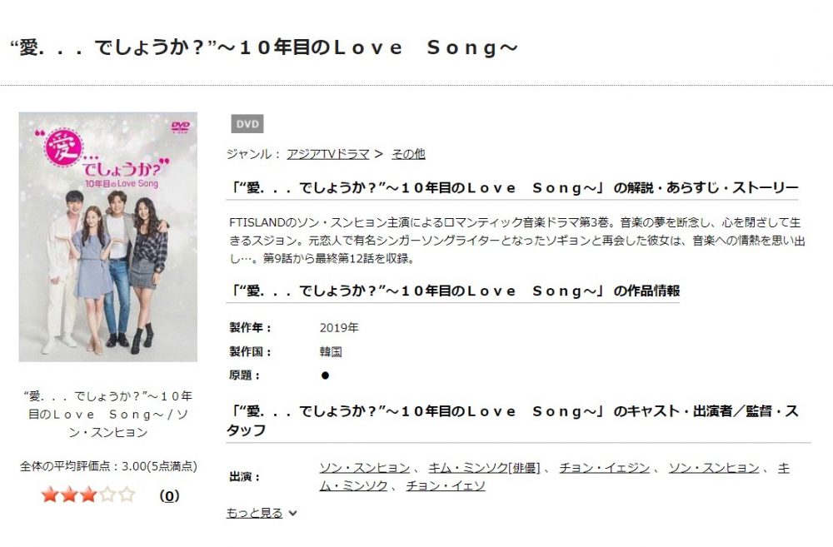
Task: Open the アジアTVドラマ genre link
Action: point(327,154)
